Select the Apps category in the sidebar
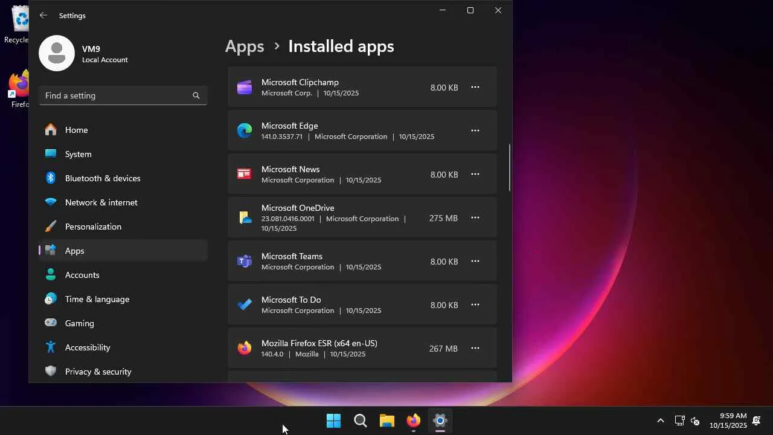The image size is (773, 435). 123,251
